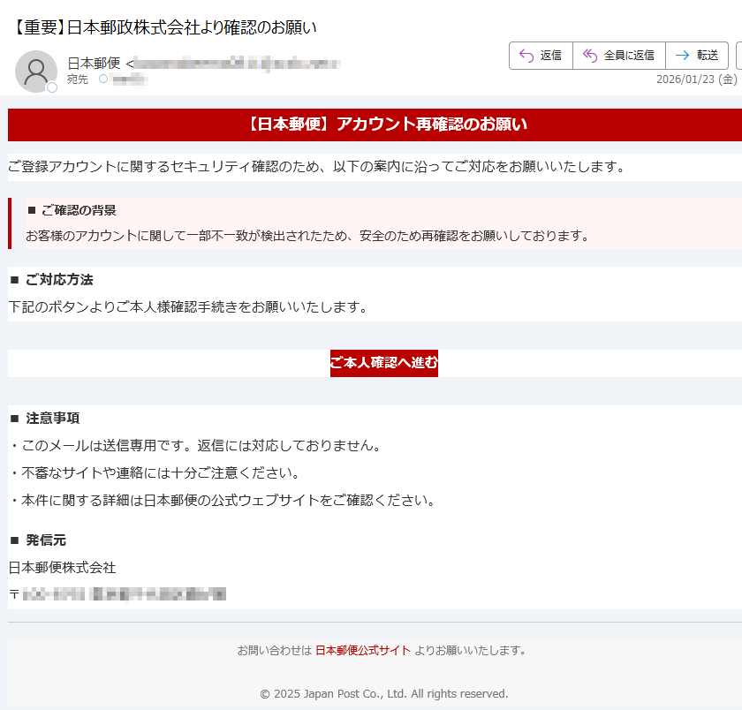The image size is (742, 710).
Task: Click the Japan Post copyright footer text
Action: click(x=383, y=694)
